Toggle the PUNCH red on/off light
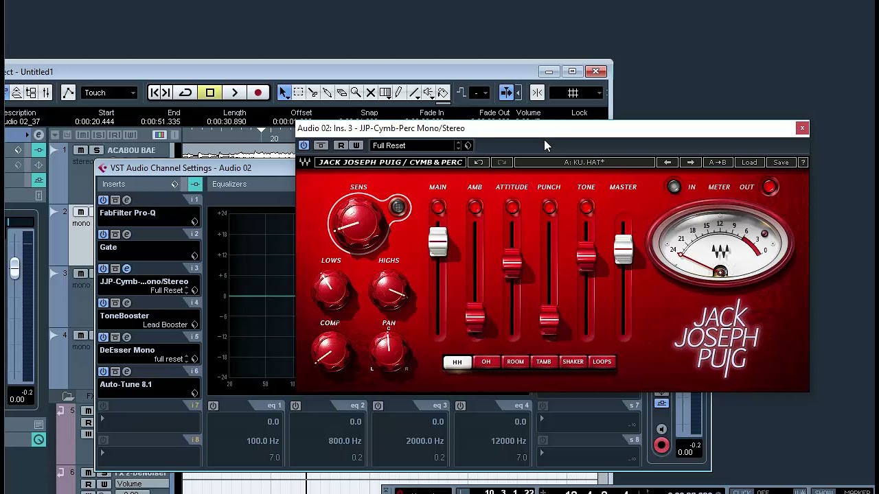Viewport: 879px width, 494px height. click(x=549, y=207)
